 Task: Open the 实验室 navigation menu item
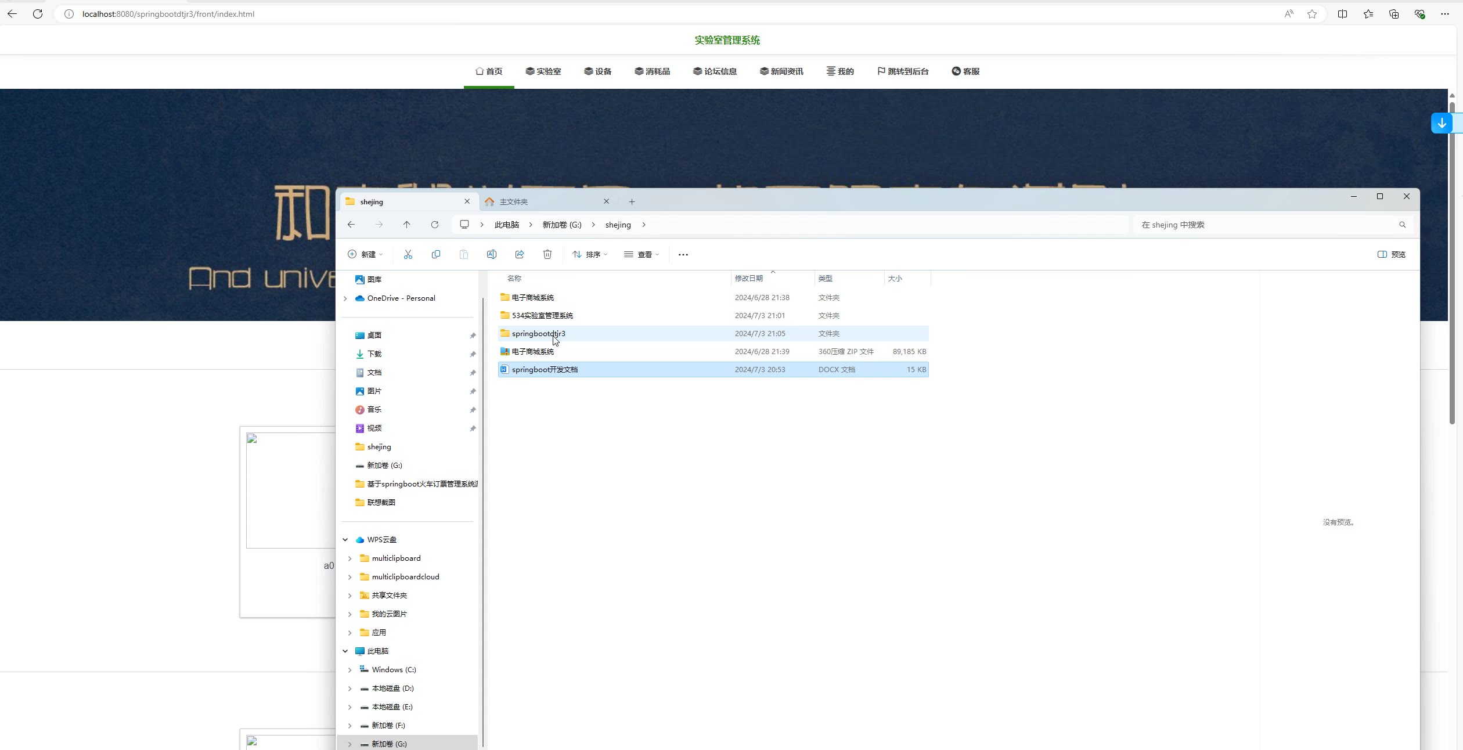point(543,71)
